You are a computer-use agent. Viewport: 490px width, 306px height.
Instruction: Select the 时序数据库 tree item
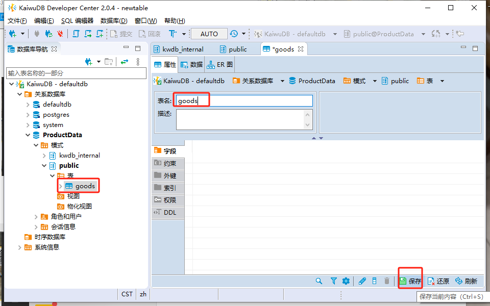[x=45, y=237]
